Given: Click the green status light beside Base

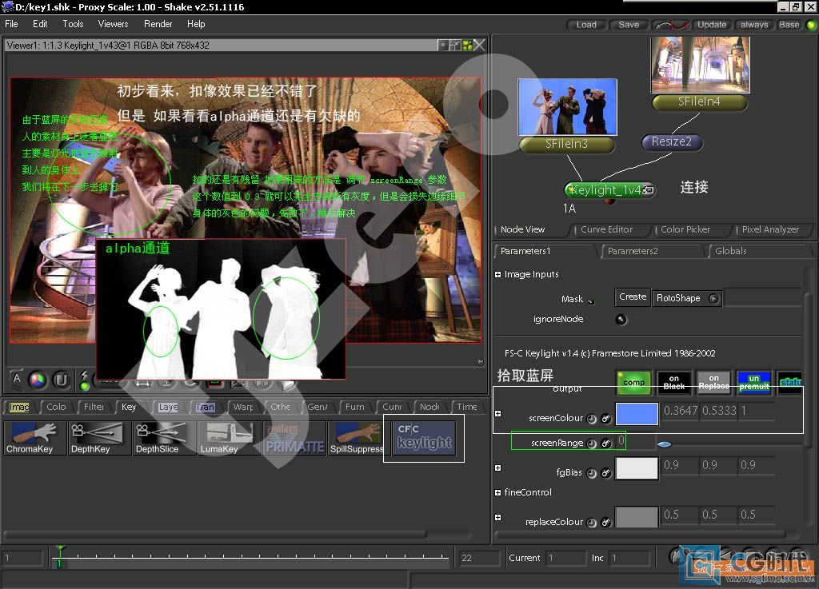Looking at the screenshot, I should pos(811,25).
